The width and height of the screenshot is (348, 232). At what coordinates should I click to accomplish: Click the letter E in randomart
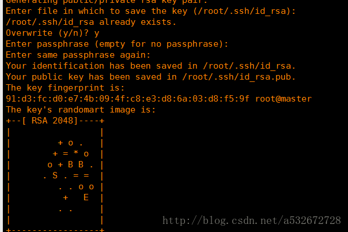pos(86,197)
